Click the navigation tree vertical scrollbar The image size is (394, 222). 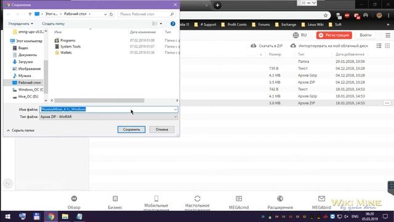tap(46, 76)
